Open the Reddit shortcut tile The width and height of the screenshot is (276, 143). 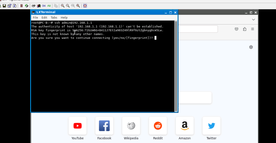click(158, 126)
